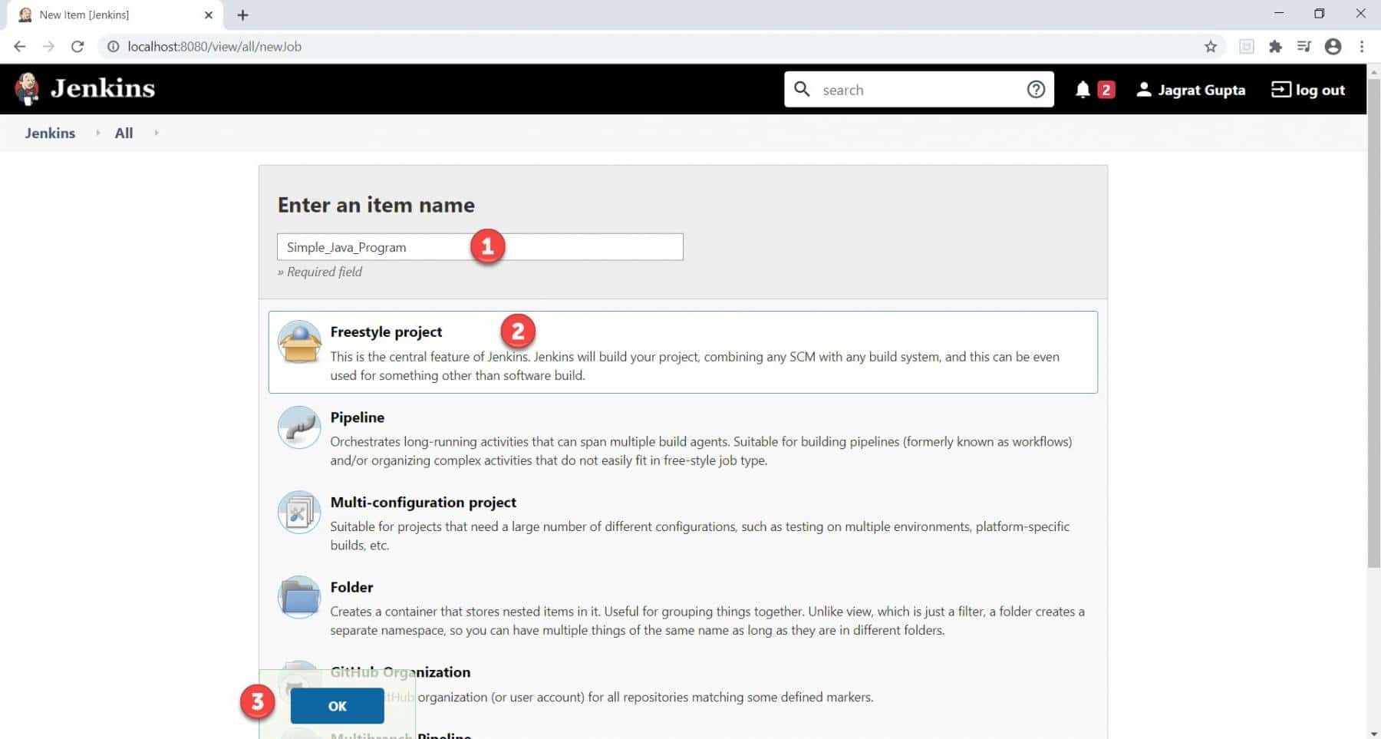Click the site information icon in address bar
The width and height of the screenshot is (1381, 739).
click(x=113, y=47)
